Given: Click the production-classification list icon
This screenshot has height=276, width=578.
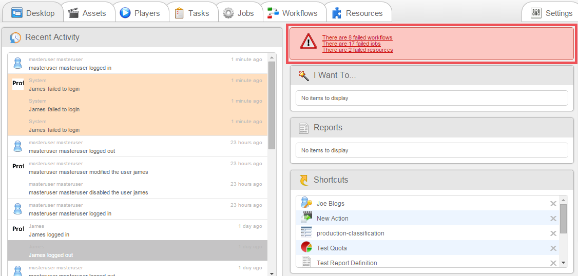Looking at the screenshot, I should [x=306, y=233].
